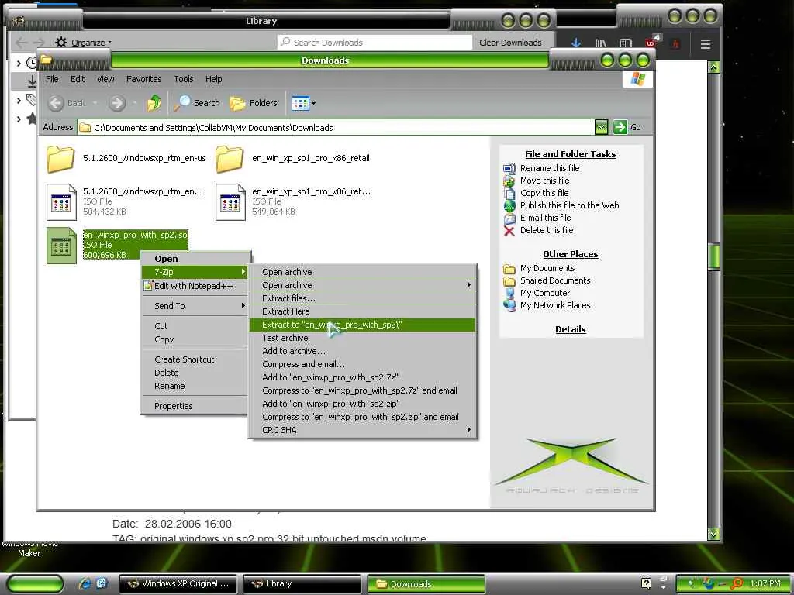794x595 pixels.
Task: Open the Organize dropdown in Library
Action: click(83, 43)
